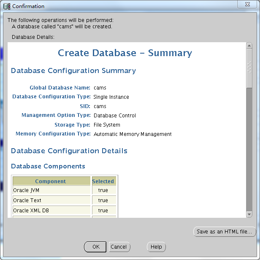This screenshot has width=260, height=260.
Task: Click the Database Details label
Action: tap(33, 37)
